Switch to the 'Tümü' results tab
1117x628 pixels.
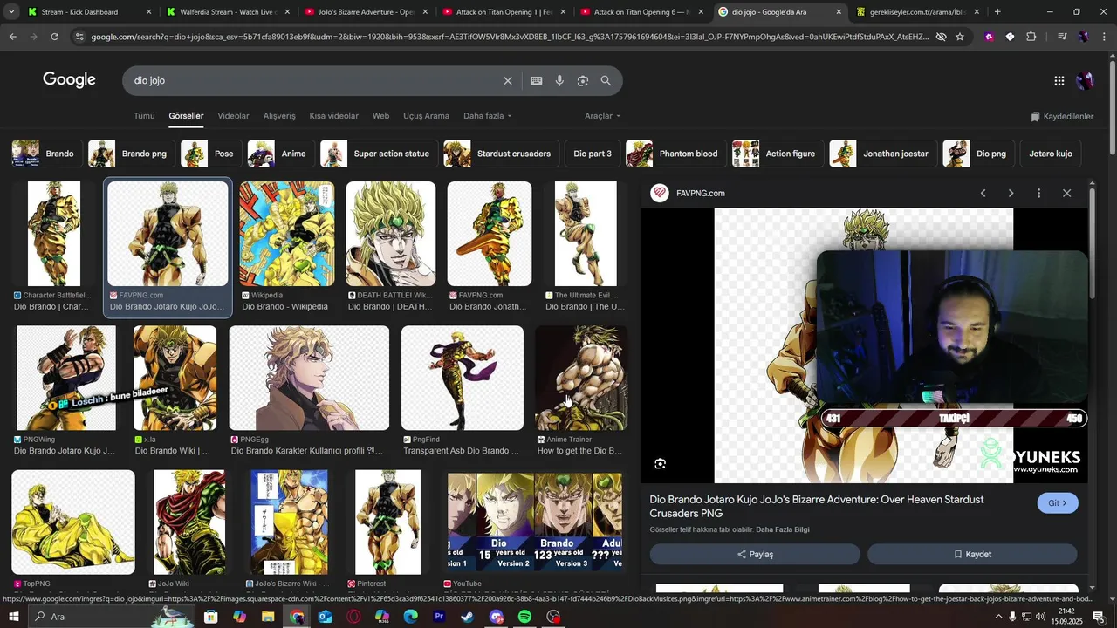coord(144,116)
